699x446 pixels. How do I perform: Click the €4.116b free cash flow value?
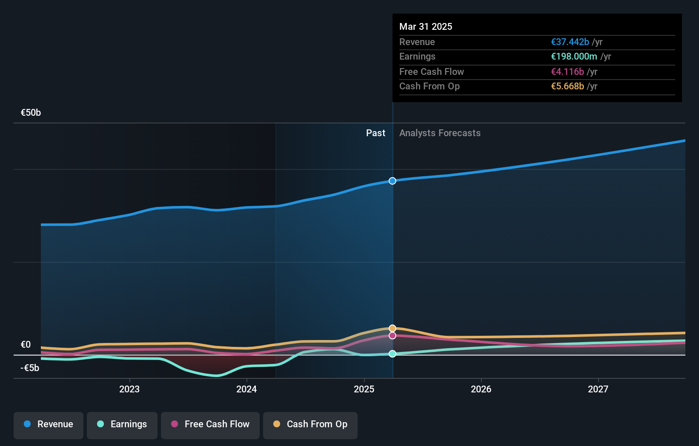[567, 72]
